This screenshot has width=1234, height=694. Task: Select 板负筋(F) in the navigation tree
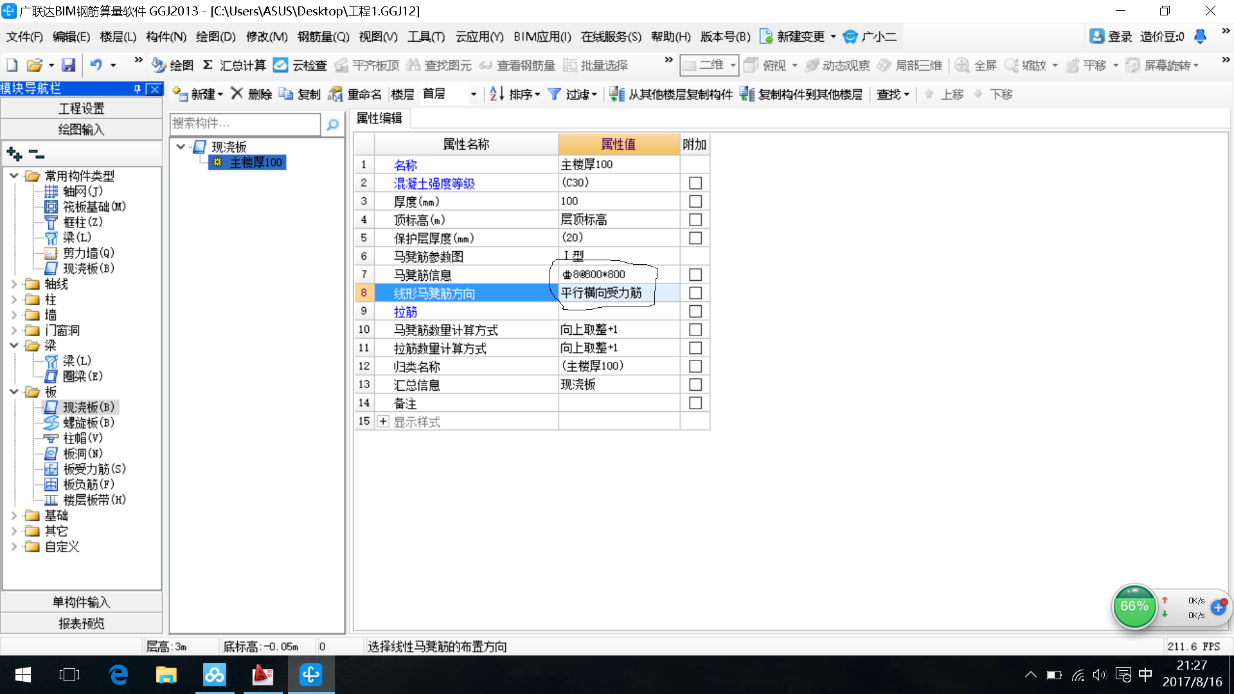pos(80,484)
